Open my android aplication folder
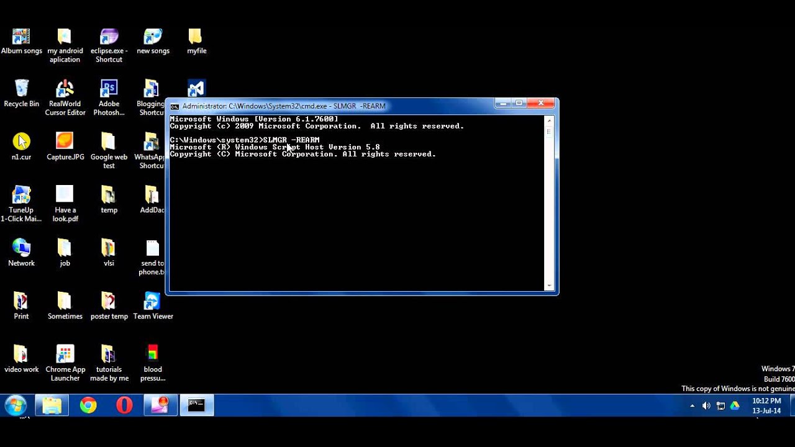The height and width of the screenshot is (447, 795). tap(65, 46)
